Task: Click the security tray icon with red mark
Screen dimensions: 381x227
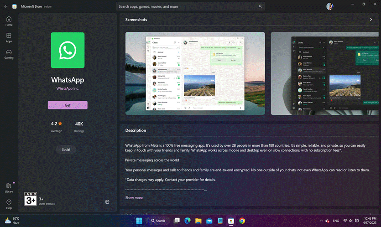Action: [327, 221]
